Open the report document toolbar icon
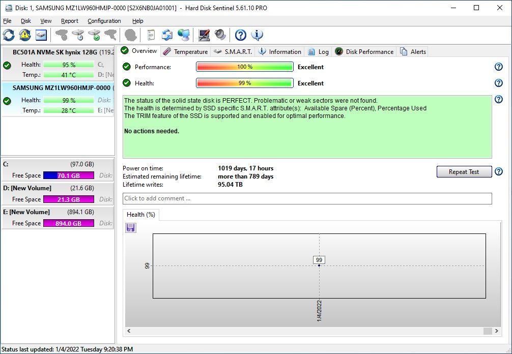 (x=151, y=35)
